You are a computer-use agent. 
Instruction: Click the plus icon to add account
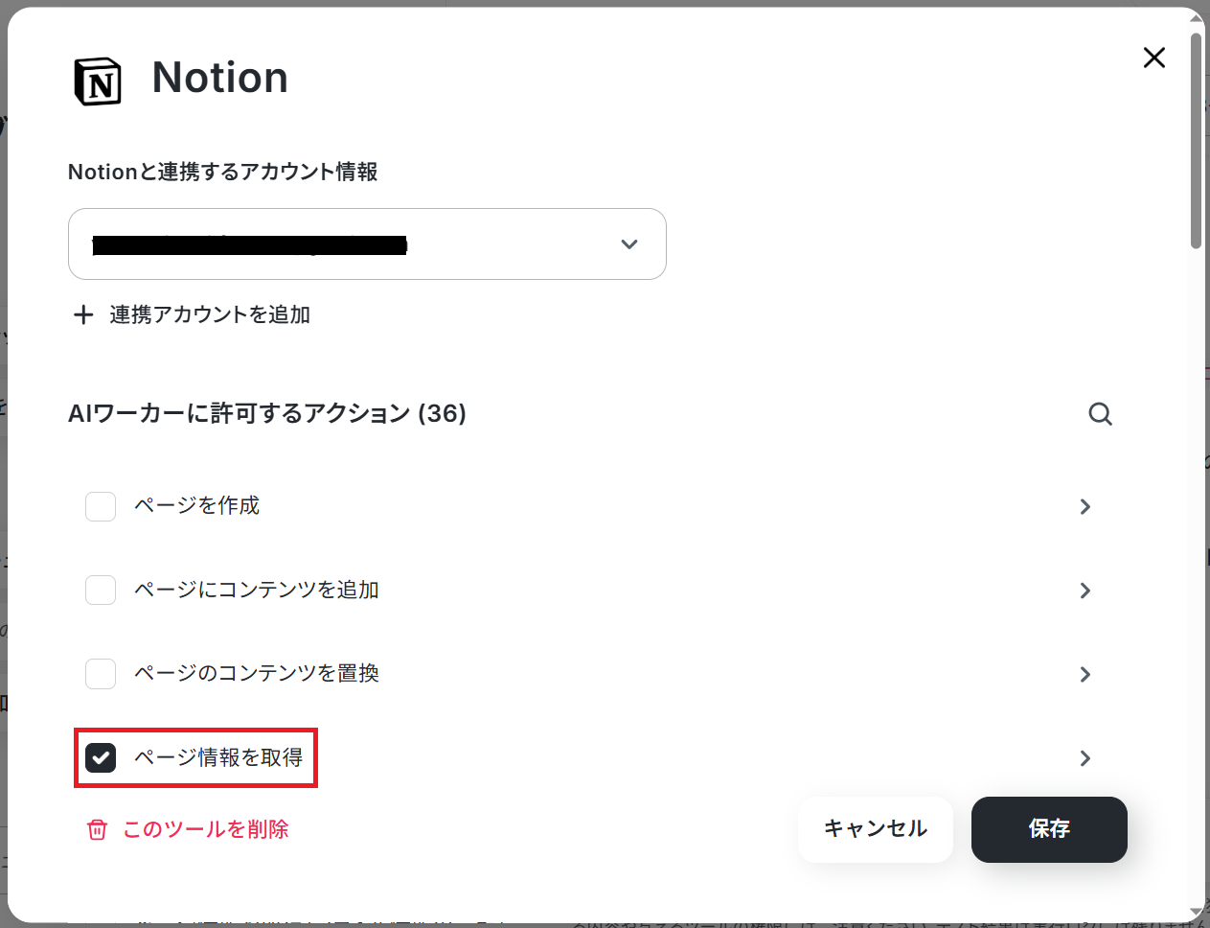click(84, 314)
